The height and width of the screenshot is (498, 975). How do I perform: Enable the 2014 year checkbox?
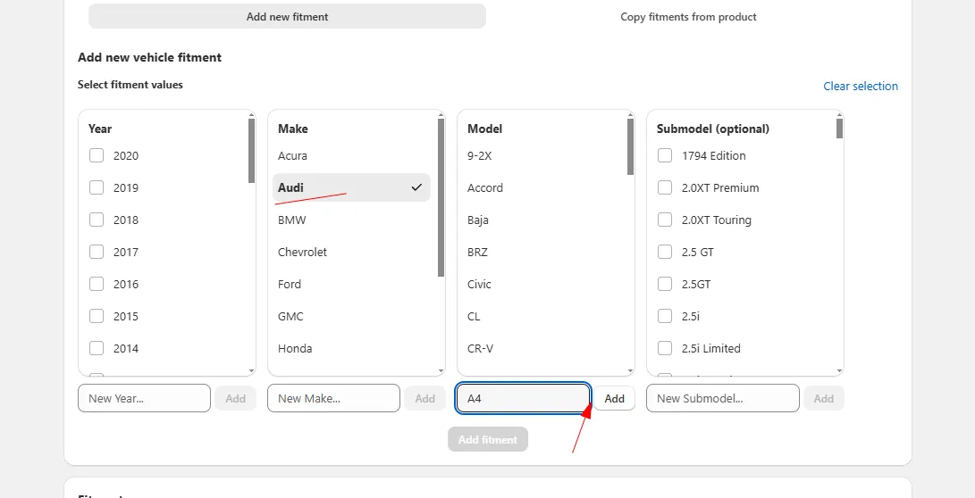pos(97,349)
